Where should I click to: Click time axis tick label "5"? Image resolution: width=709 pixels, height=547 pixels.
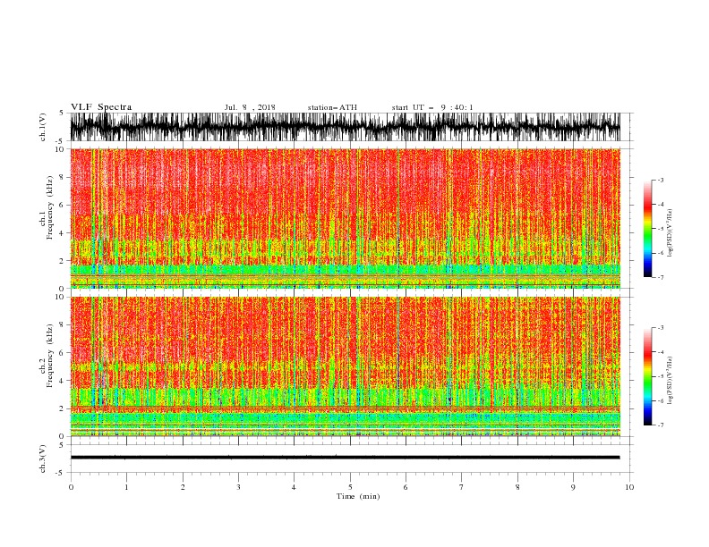tap(350, 487)
